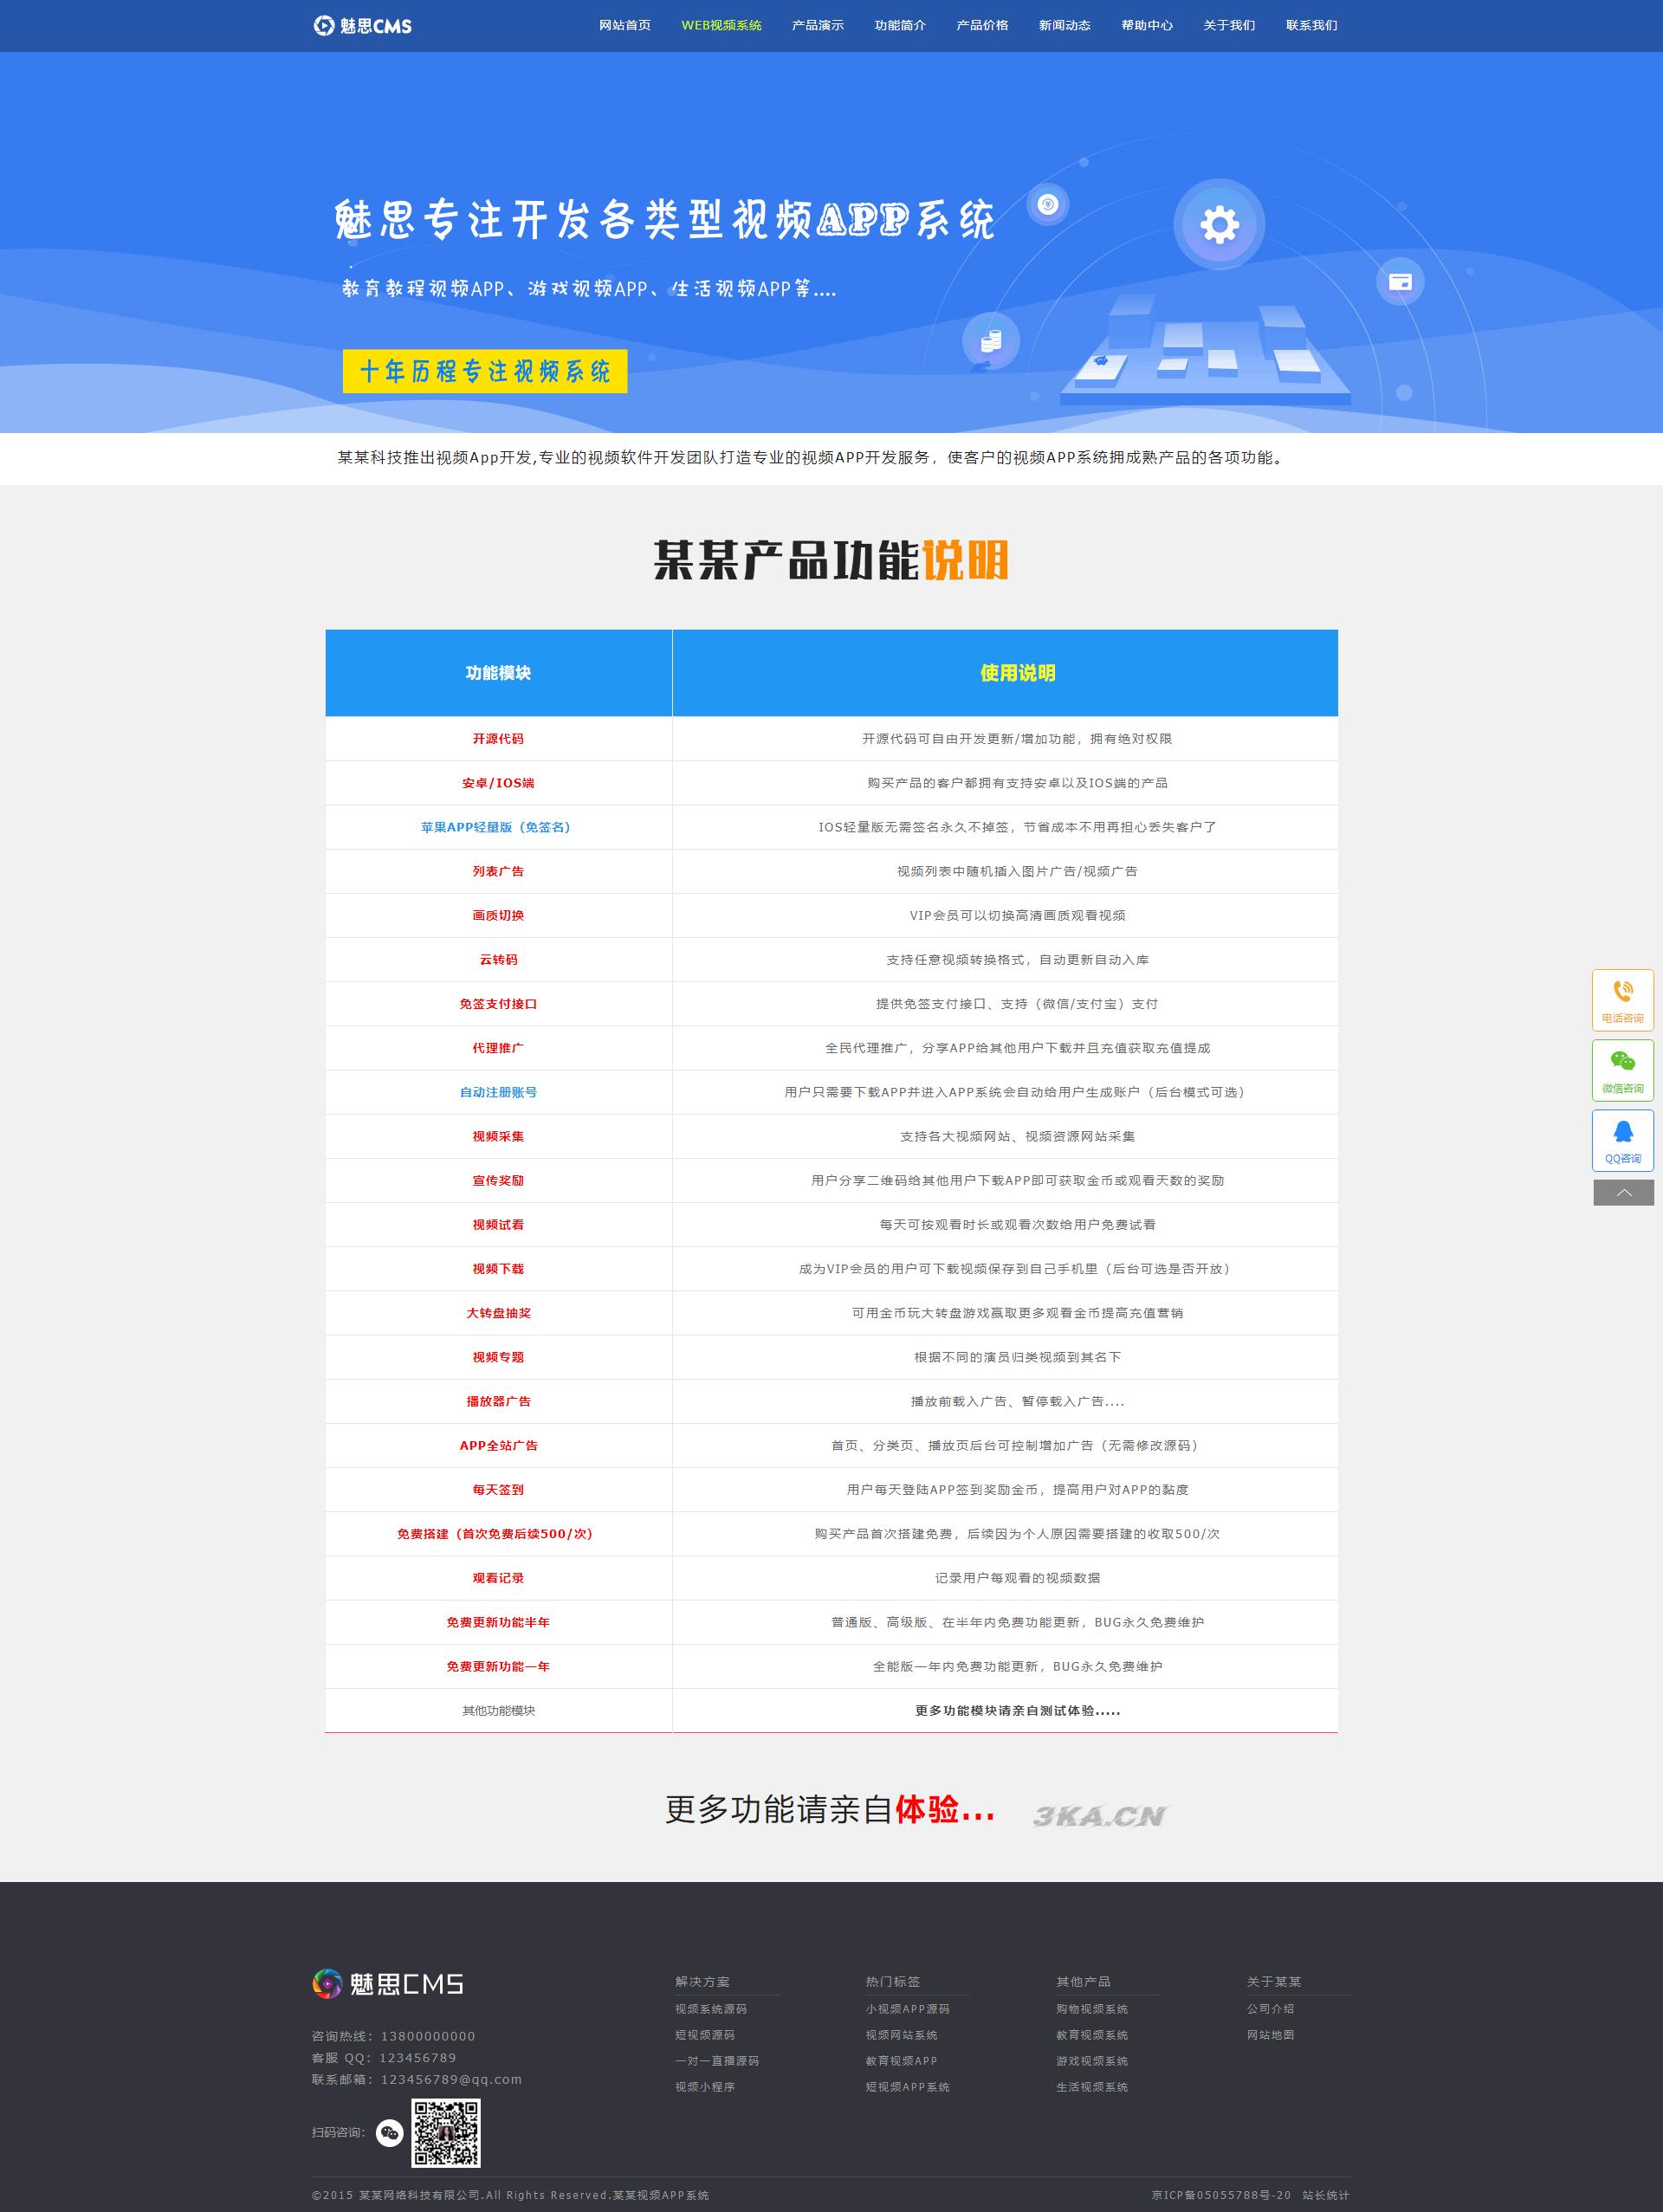The width and height of the screenshot is (1663, 2212).
Task: Click the QR code image in the footer
Action: coord(447,2133)
